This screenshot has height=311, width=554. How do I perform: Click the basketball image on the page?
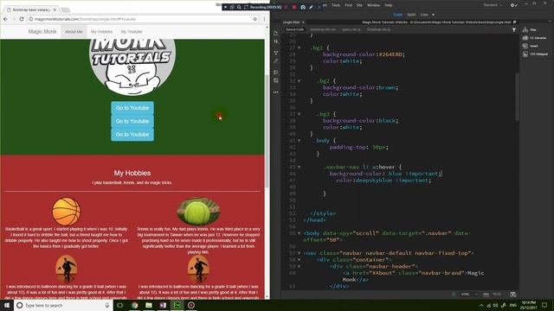click(x=67, y=211)
